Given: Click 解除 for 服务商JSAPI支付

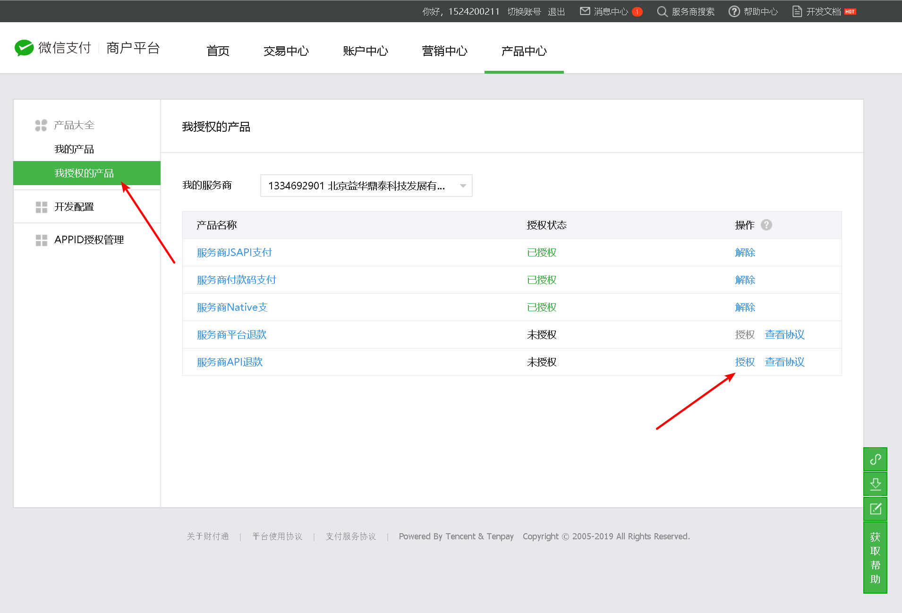Looking at the screenshot, I should [745, 253].
